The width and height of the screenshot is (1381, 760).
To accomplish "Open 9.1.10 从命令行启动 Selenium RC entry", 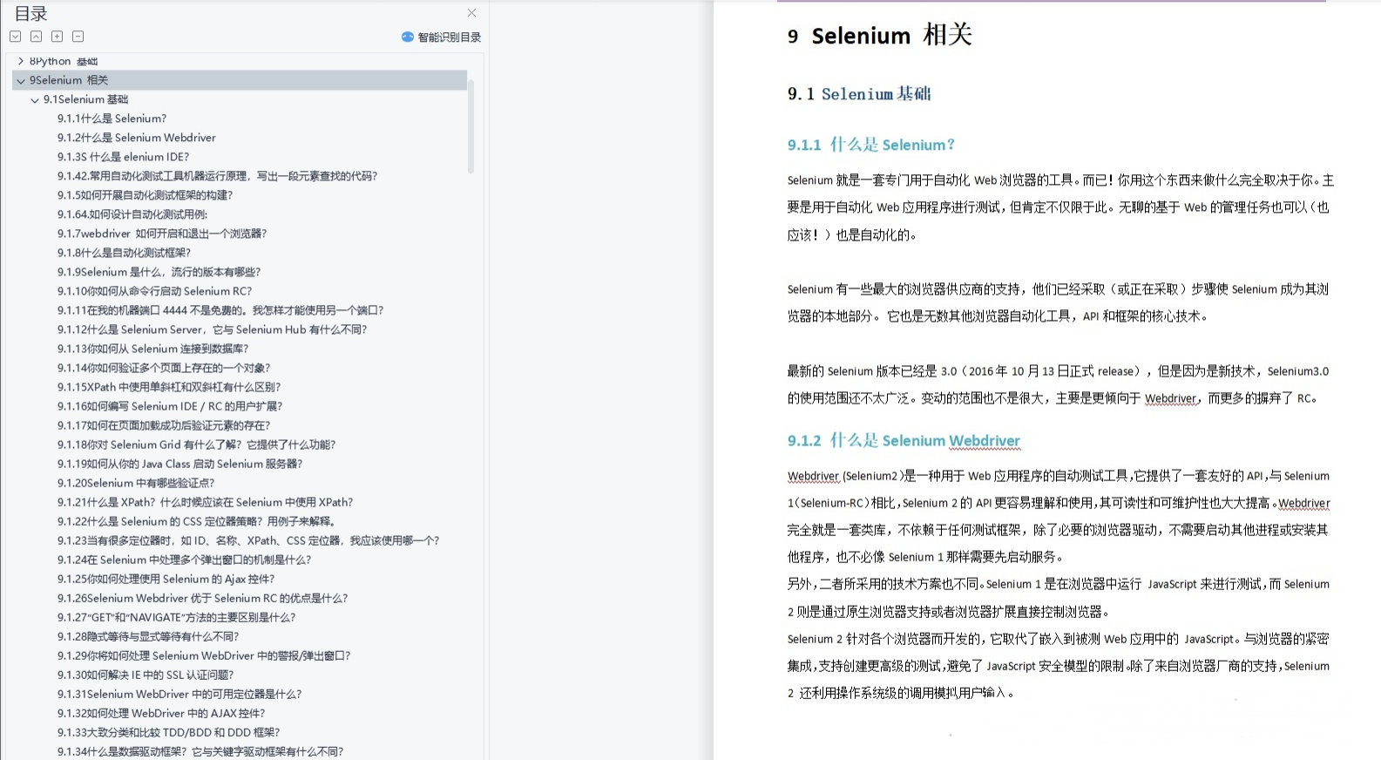I will (154, 291).
